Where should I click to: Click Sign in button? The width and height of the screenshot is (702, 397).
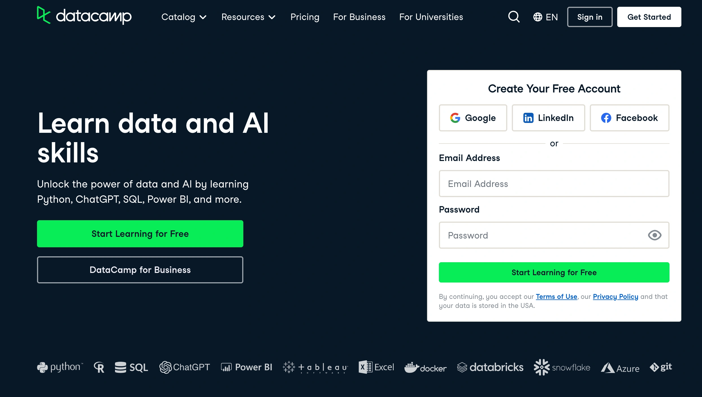(590, 17)
